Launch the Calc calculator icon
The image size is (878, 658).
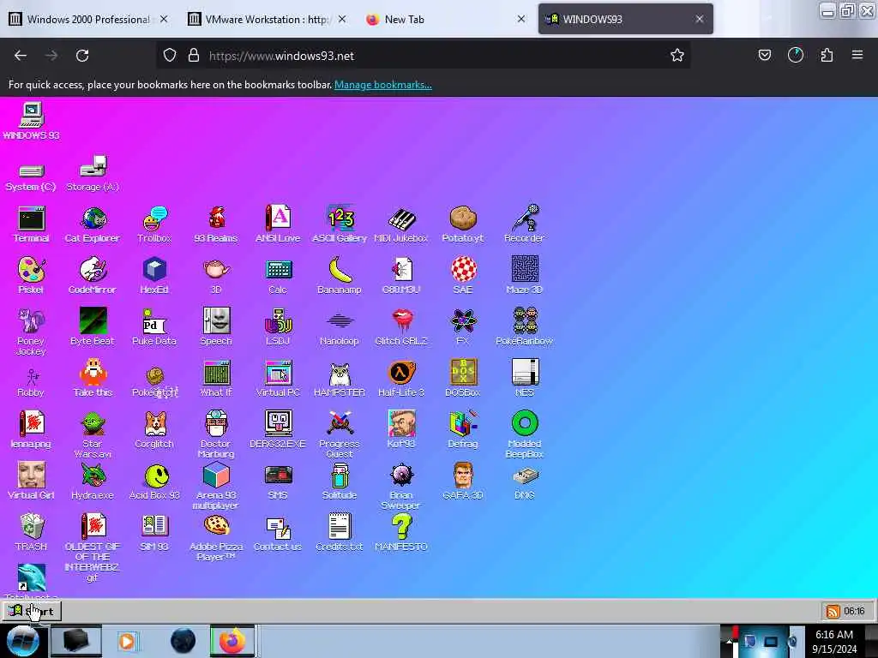[278, 275]
